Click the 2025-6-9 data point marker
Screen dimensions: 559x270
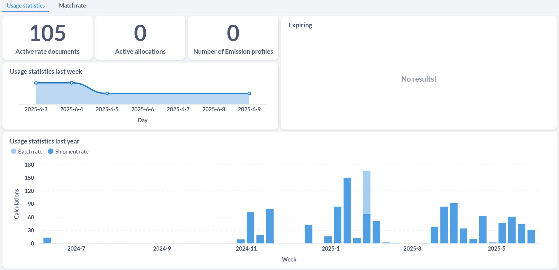click(x=249, y=93)
